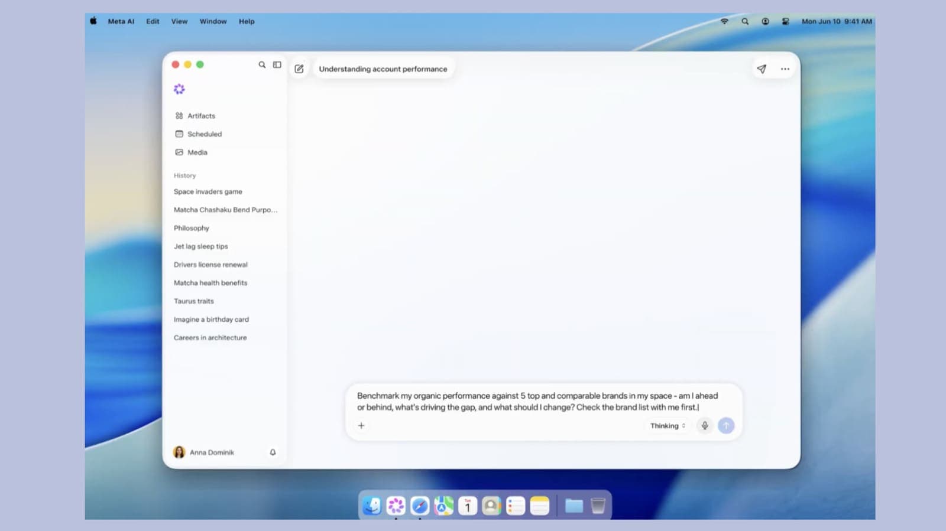Open the Apple menu
Viewport: 946px width, 531px height.
click(x=93, y=21)
